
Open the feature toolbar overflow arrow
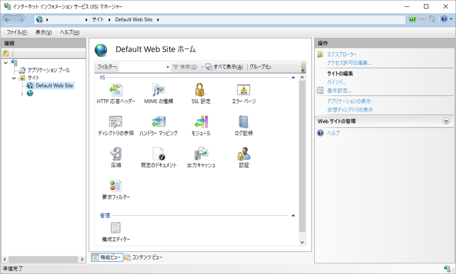(x=303, y=70)
